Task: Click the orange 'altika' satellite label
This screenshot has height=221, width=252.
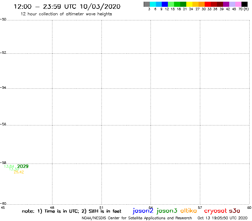Action: (x=189, y=210)
